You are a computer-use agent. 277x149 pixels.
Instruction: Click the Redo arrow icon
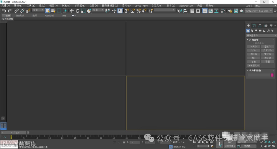[x=10, y=11]
